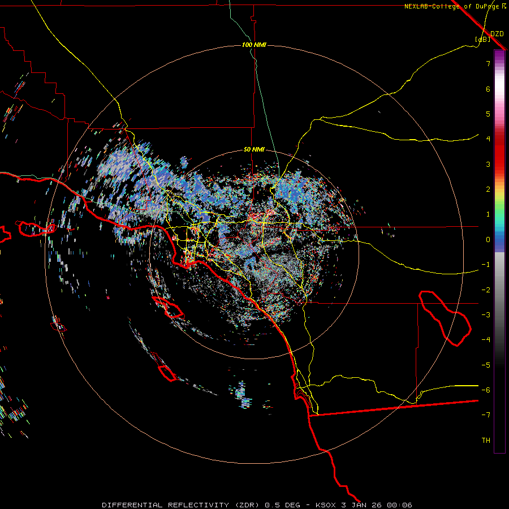Image resolution: width=509 pixels, height=509 pixels.
Task: Click the scale value "-5"
Action: click(486, 365)
